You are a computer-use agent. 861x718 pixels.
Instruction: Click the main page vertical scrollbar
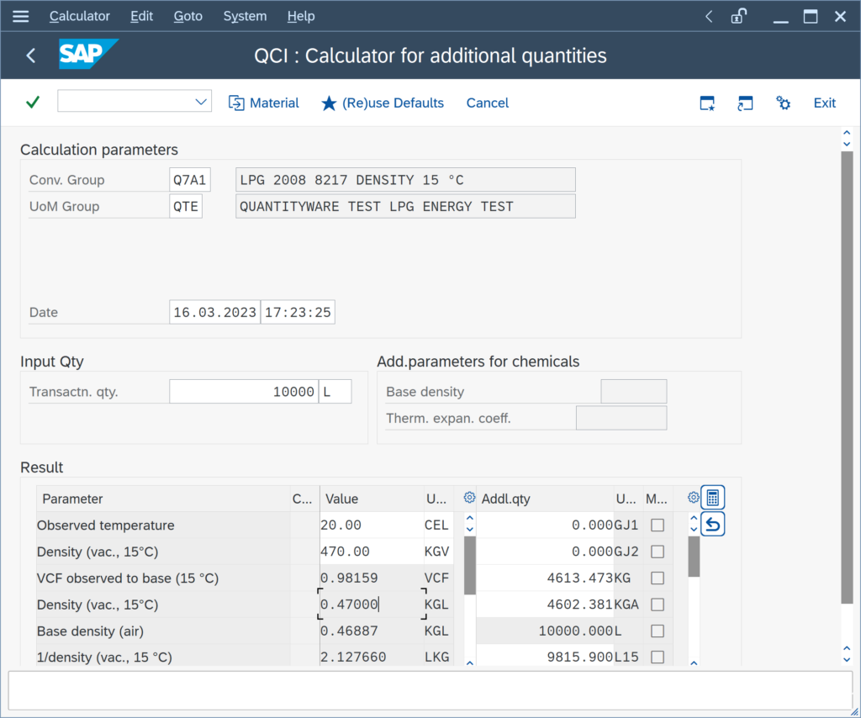click(x=847, y=377)
